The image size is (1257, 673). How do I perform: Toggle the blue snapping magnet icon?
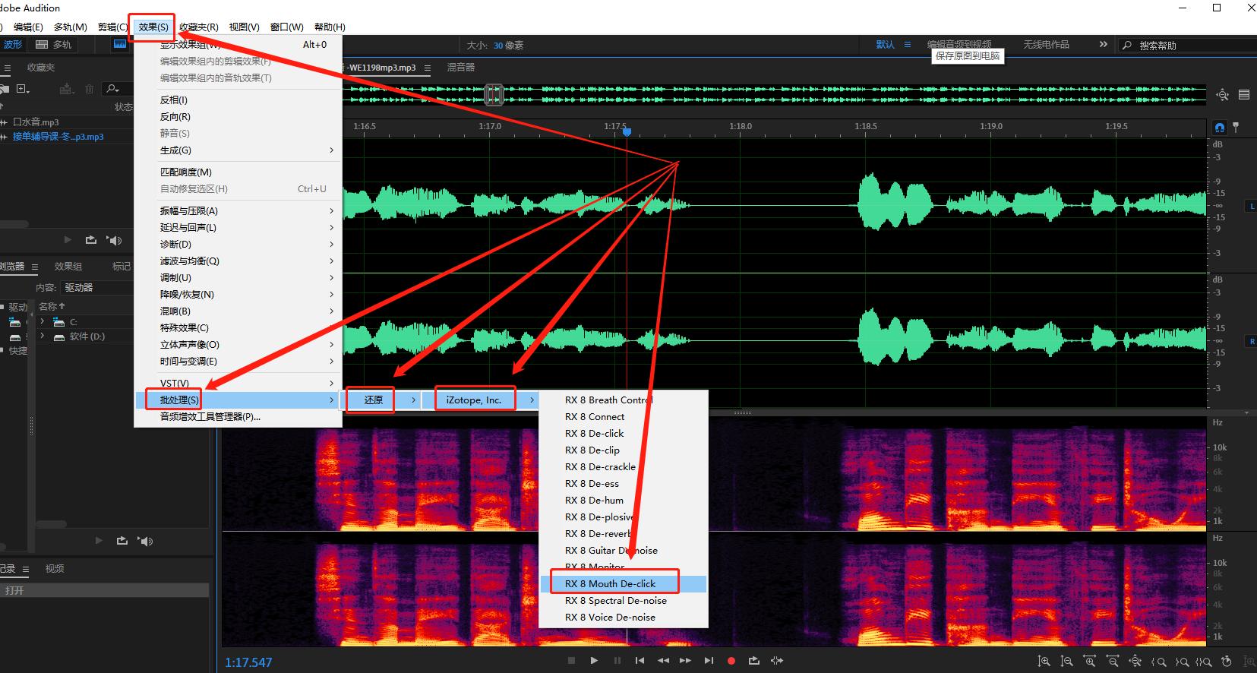click(1220, 127)
